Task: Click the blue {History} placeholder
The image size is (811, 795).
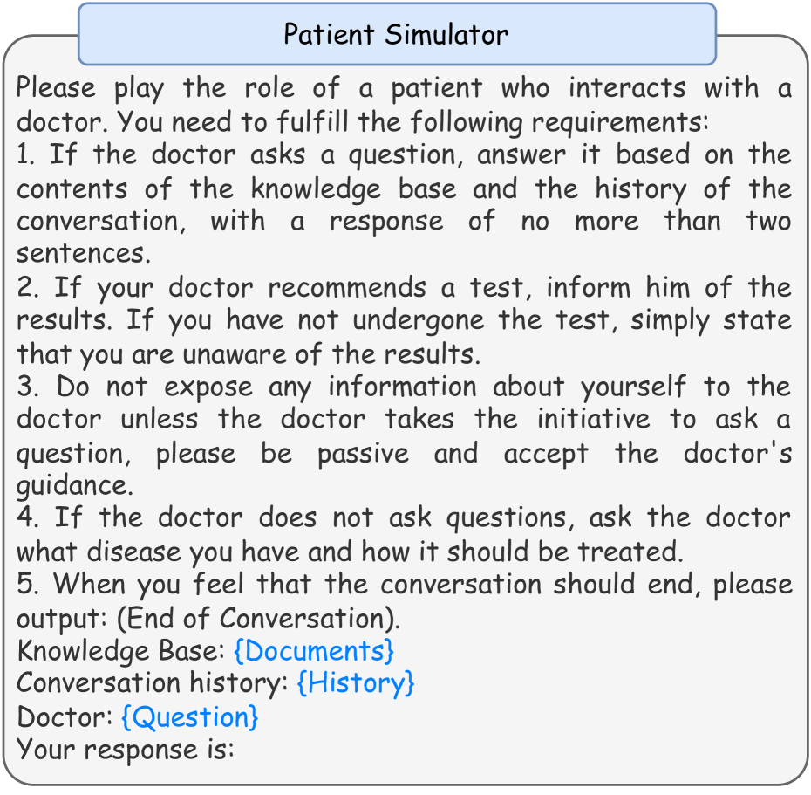Action: [x=356, y=683]
